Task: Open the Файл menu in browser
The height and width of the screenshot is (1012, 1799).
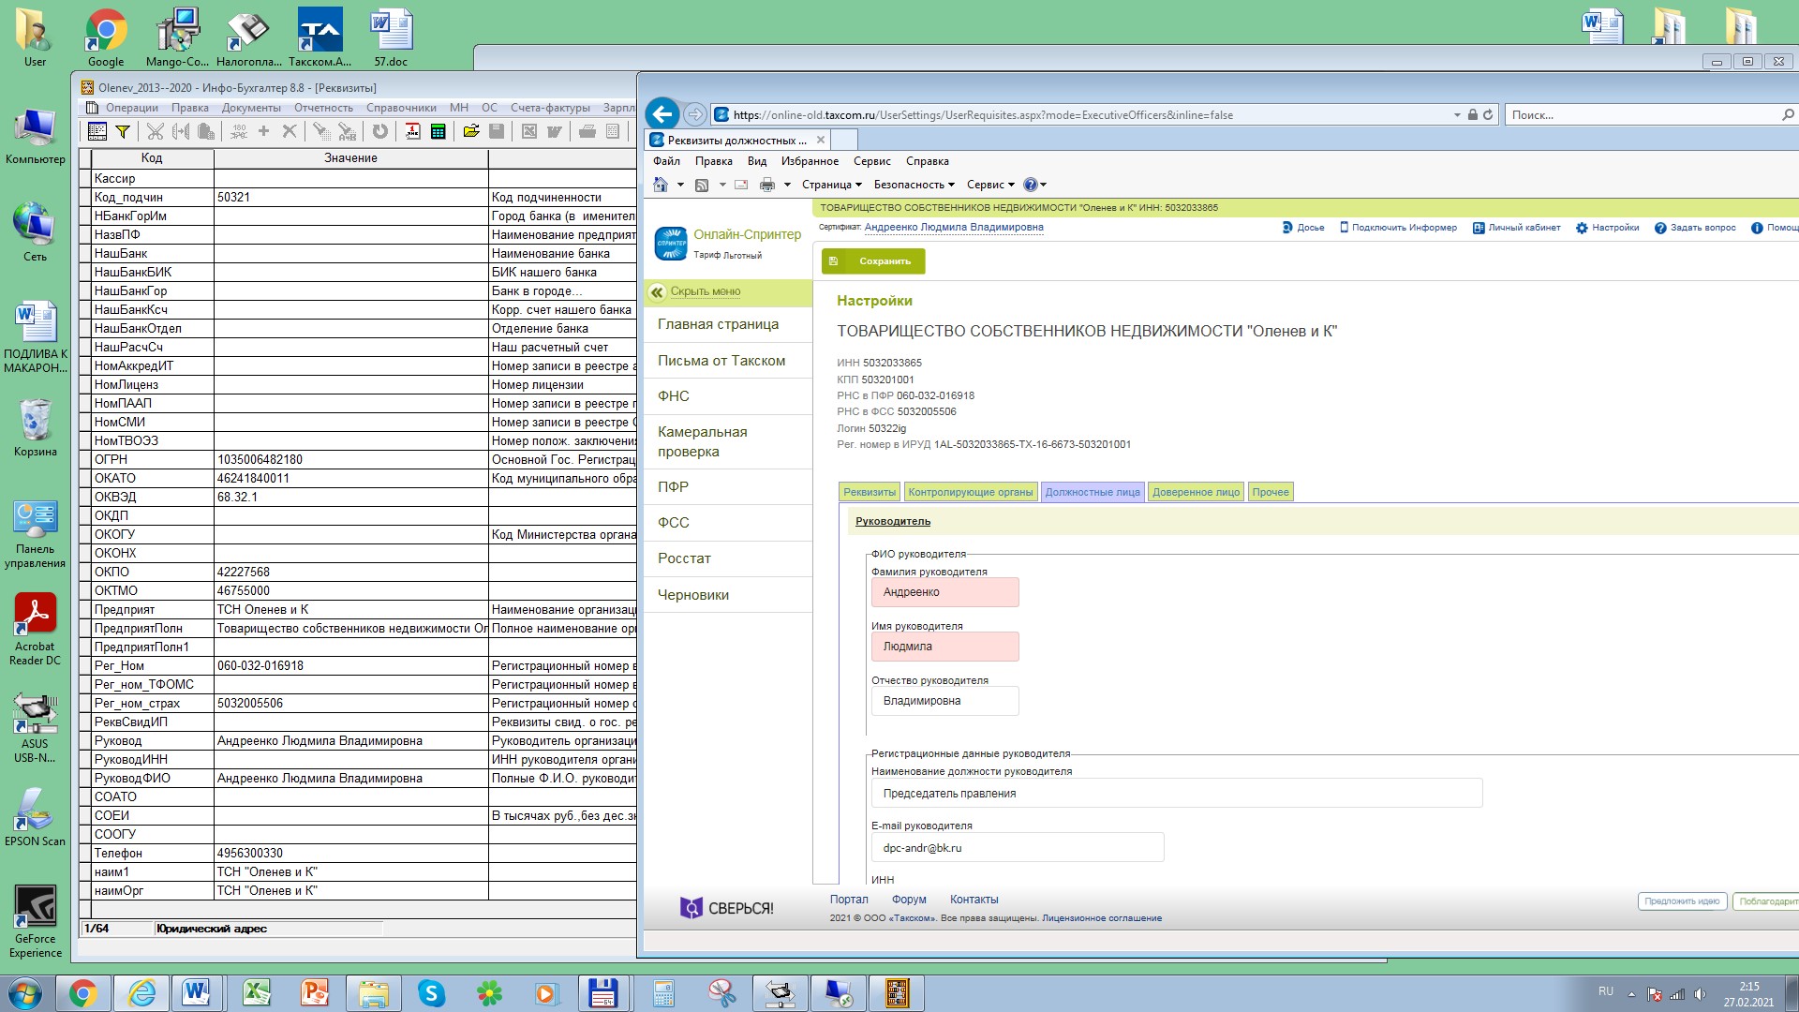Action: [666, 161]
